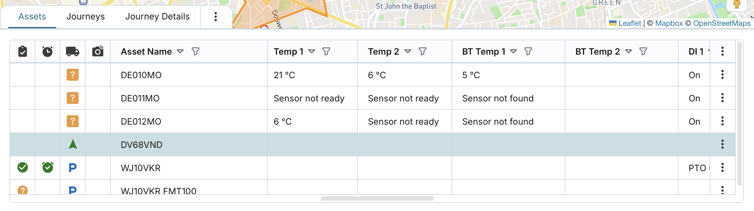The image size is (754, 211).
Task: Click the truck vehicle status column icon
Action: (x=72, y=51)
